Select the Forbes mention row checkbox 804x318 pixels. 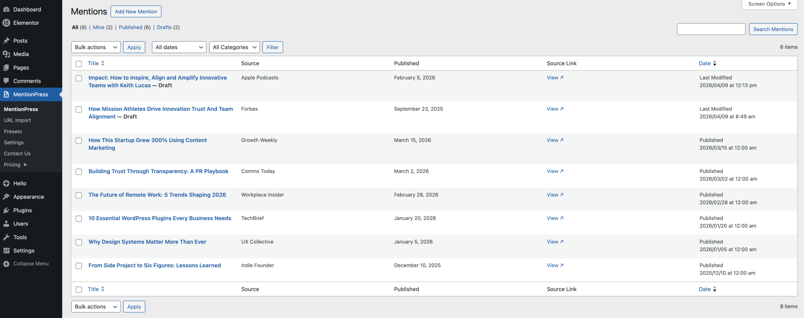click(x=79, y=109)
